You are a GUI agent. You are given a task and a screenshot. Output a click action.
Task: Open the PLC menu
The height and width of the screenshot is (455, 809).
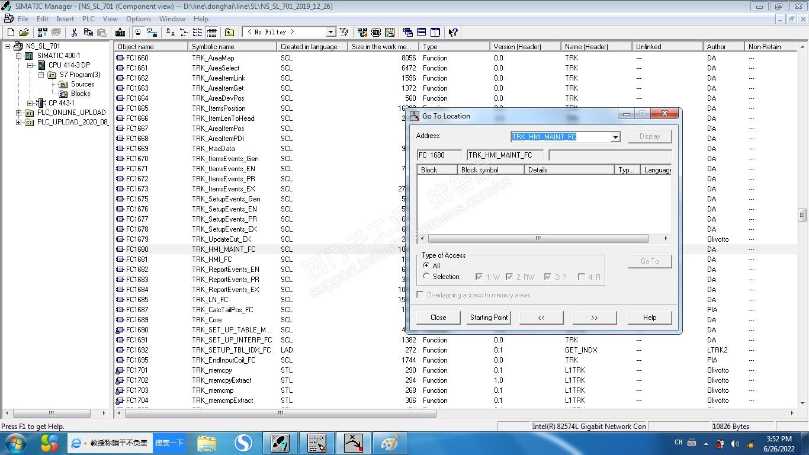click(88, 19)
